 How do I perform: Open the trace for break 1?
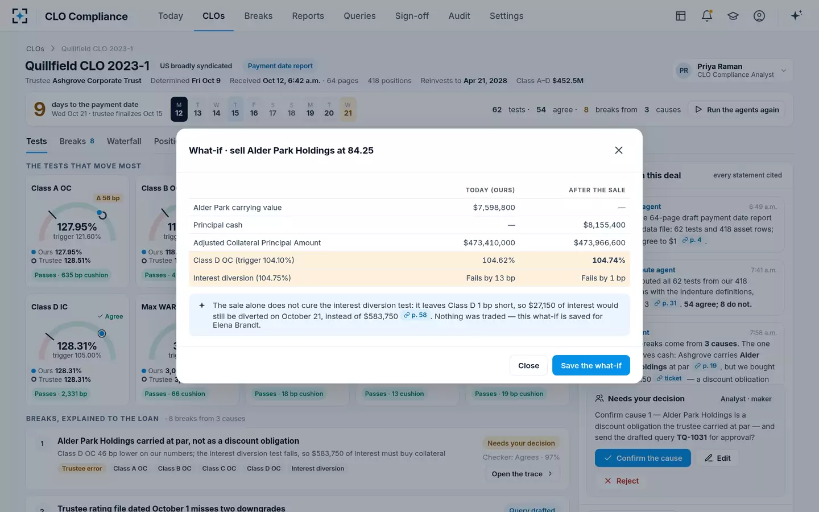tap(522, 474)
